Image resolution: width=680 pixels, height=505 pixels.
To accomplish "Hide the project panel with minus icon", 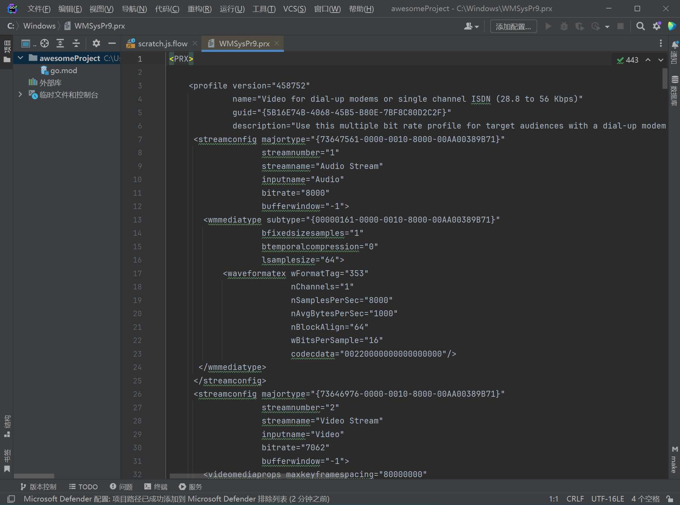I will tap(112, 43).
